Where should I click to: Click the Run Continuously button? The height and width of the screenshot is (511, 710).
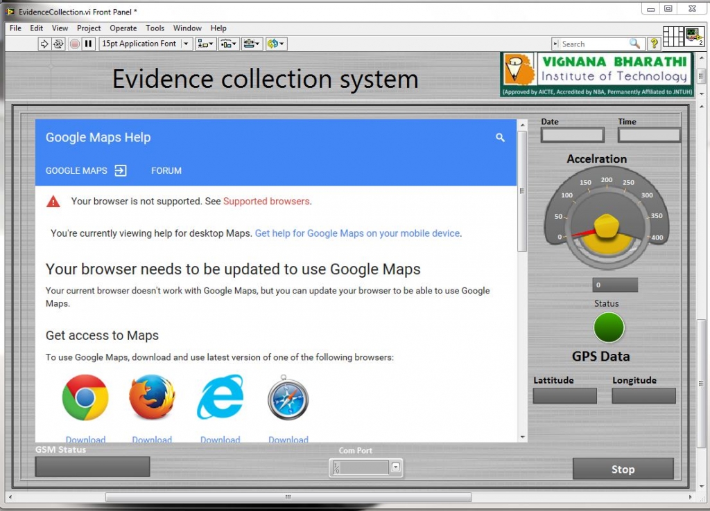tap(59, 44)
